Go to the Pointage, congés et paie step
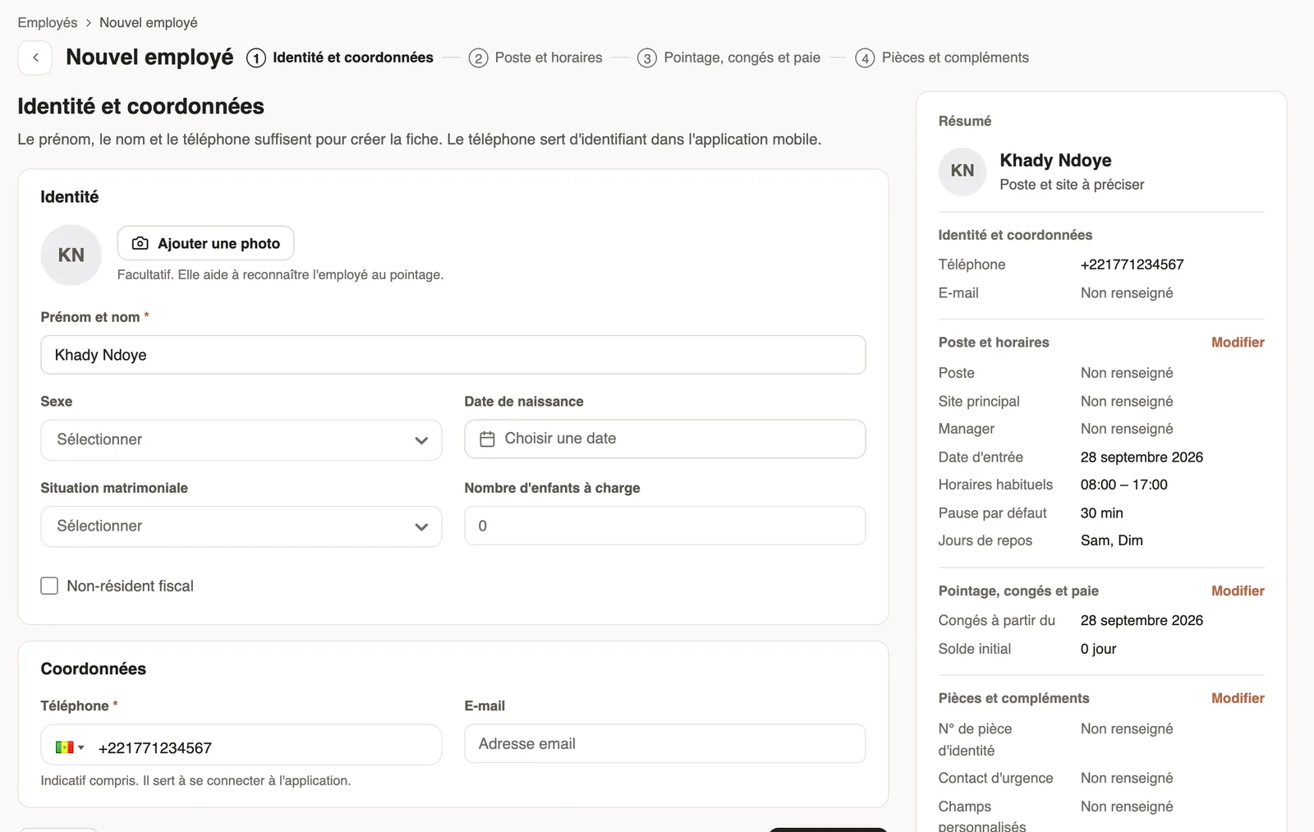 [x=729, y=57]
